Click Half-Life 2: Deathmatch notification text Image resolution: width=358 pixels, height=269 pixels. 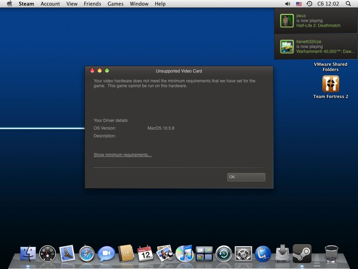pos(318,26)
